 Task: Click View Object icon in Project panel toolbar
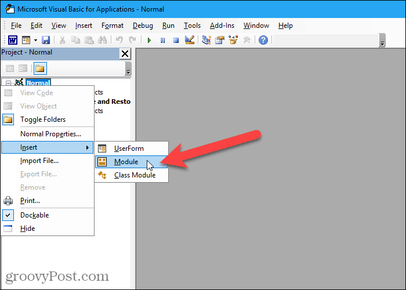point(23,68)
